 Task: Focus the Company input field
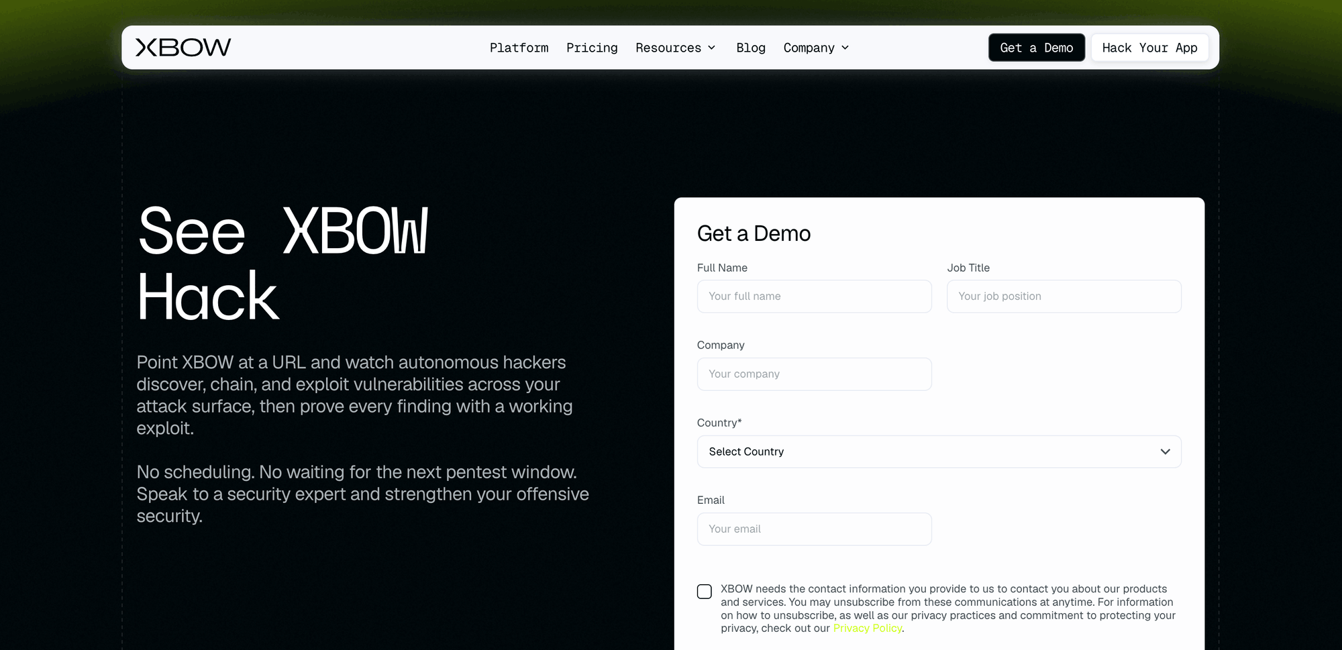pyautogui.click(x=815, y=374)
